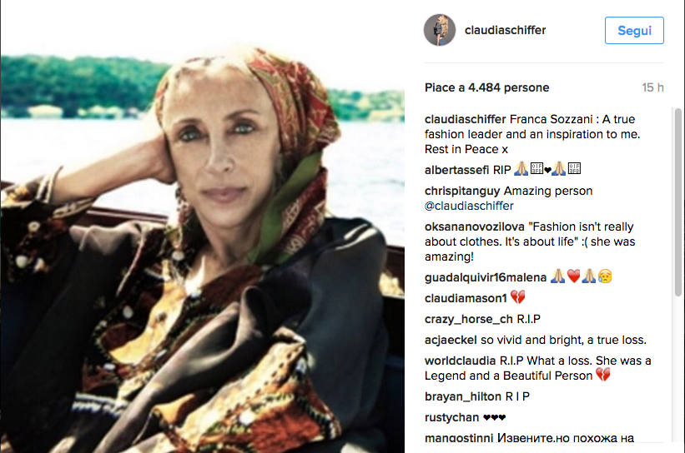Open claudiaschiffer profile avatar picture
The image size is (685, 453).
point(440,30)
